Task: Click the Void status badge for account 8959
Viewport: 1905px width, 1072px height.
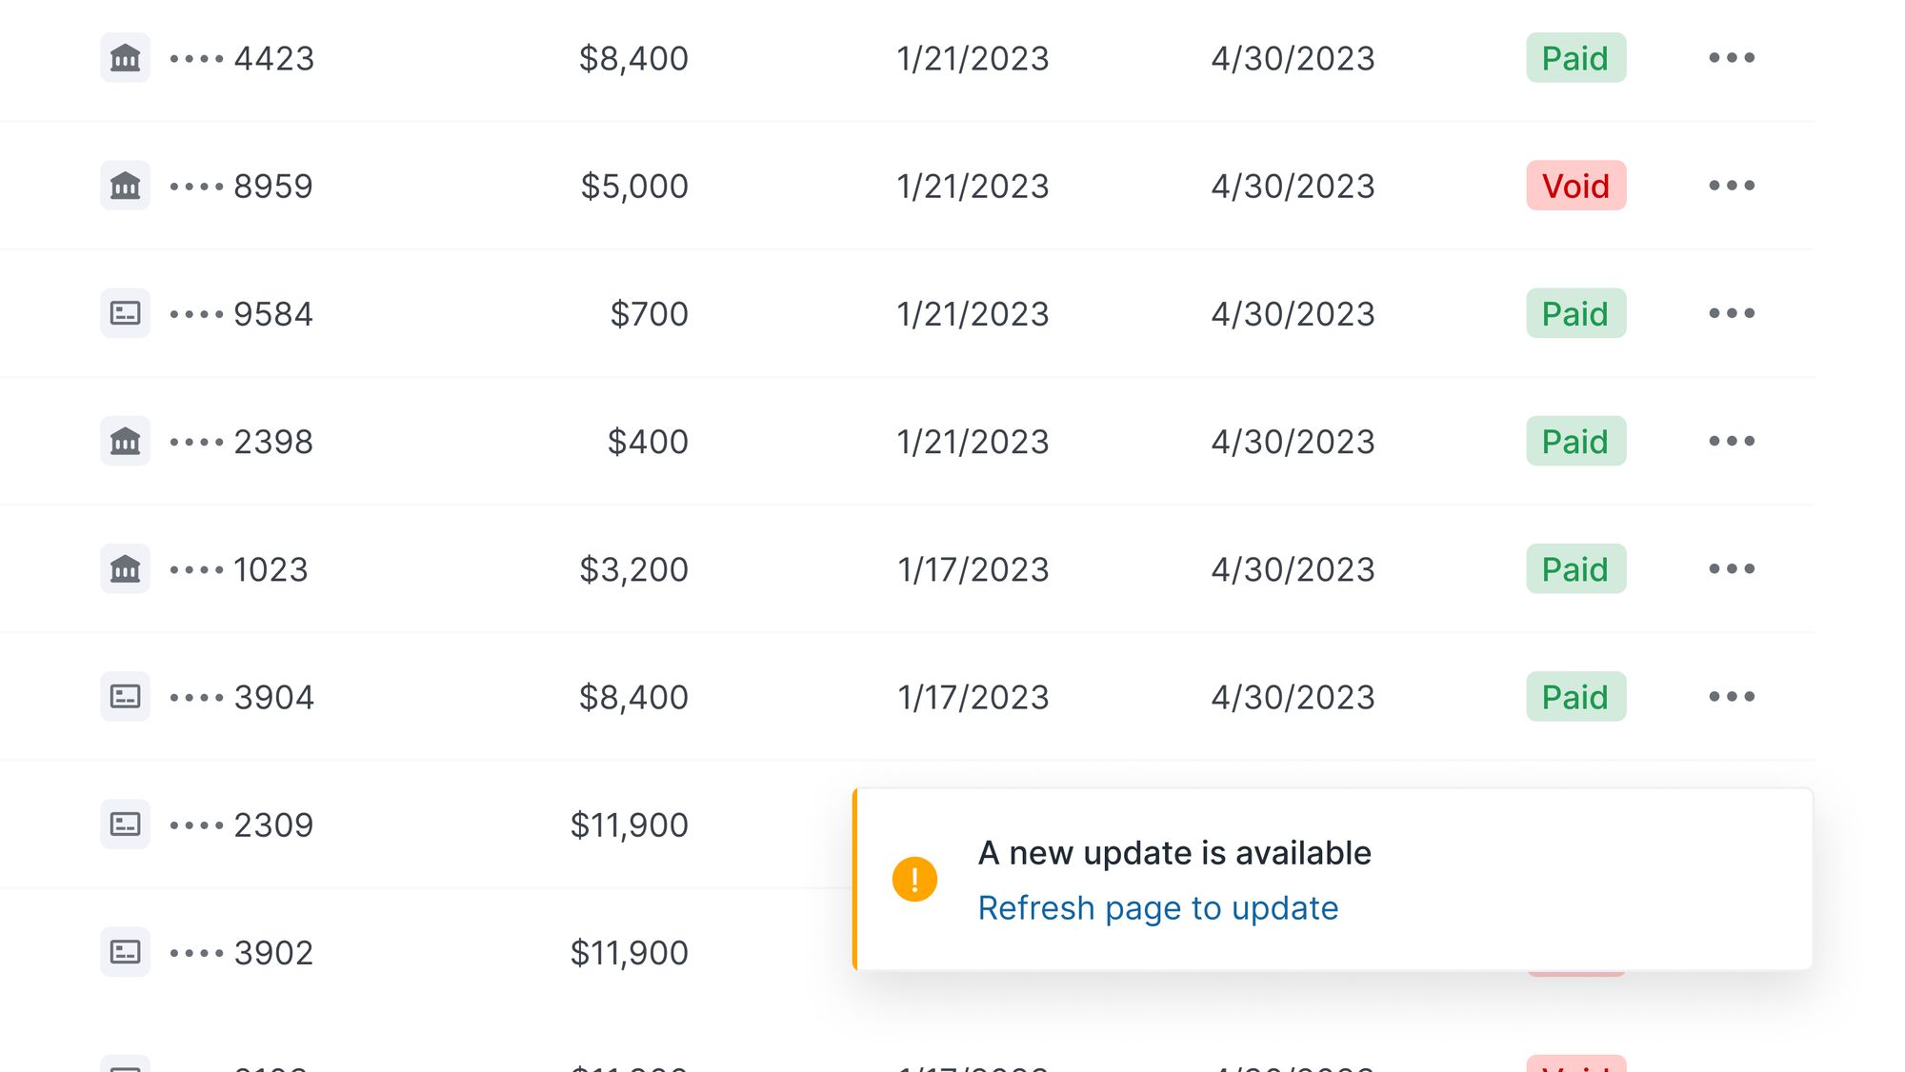Action: 1576,186
